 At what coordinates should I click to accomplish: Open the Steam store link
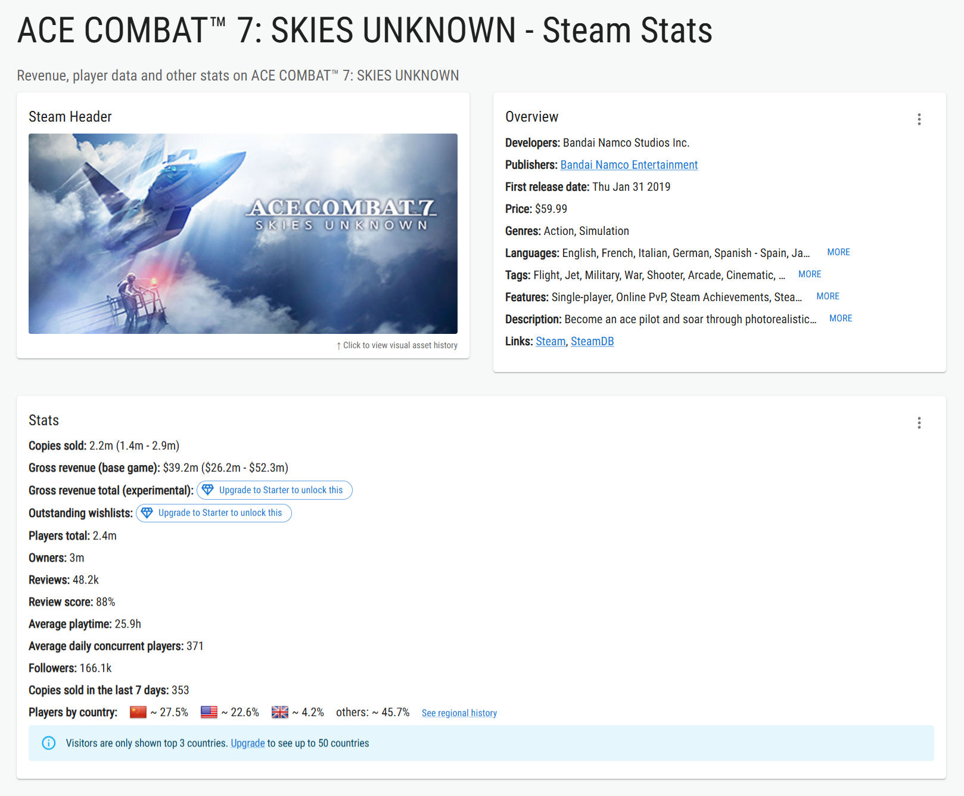click(551, 341)
